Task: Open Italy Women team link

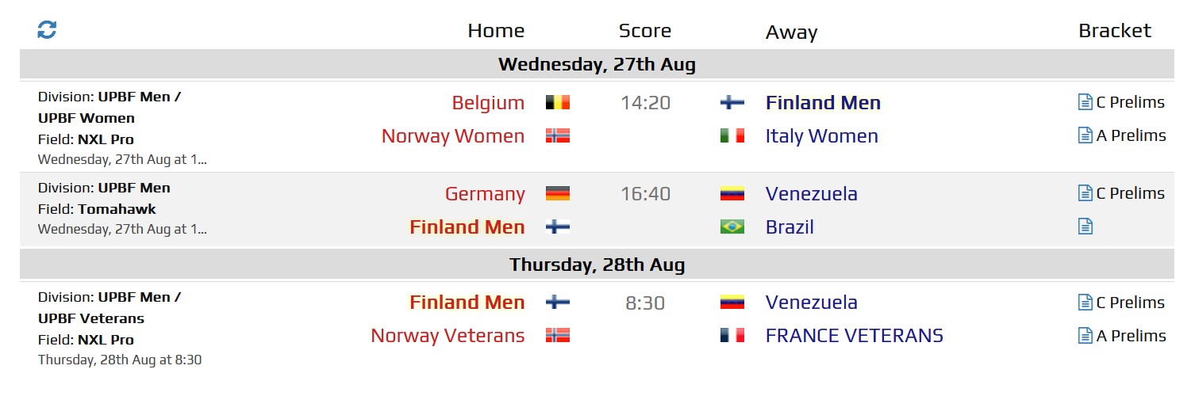Action: [821, 136]
